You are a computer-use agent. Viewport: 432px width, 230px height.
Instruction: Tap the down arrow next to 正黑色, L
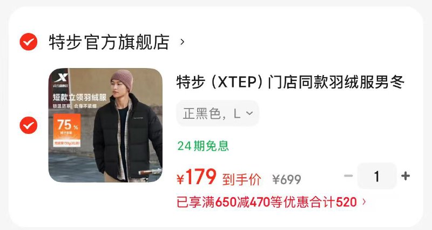coord(249,113)
